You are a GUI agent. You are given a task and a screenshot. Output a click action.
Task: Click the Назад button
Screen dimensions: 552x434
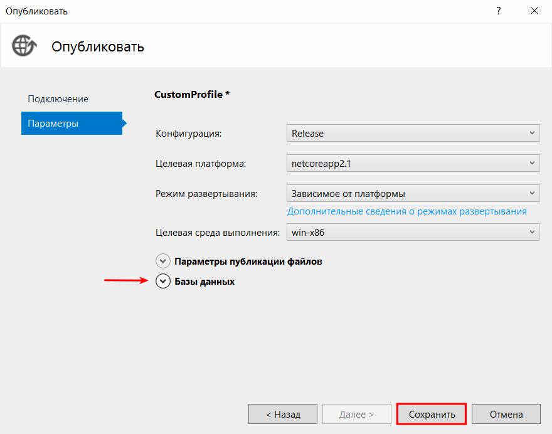pos(283,414)
